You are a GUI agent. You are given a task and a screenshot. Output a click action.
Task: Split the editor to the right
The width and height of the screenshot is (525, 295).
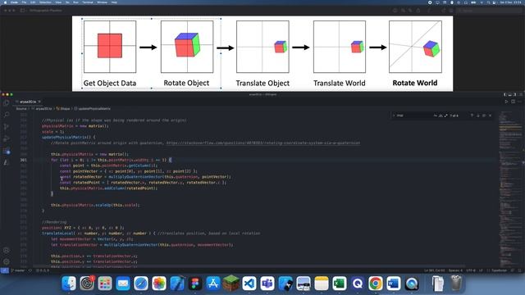[513, 102]
